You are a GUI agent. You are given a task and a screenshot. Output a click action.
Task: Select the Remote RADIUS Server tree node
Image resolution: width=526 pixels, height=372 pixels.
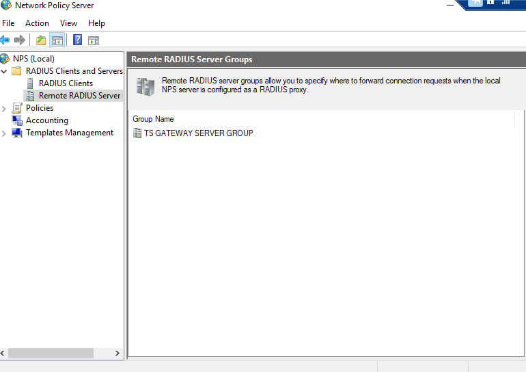pos(79,96)
